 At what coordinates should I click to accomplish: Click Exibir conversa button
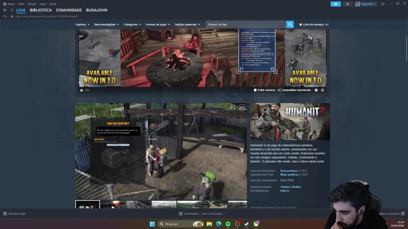coord(264,90)
